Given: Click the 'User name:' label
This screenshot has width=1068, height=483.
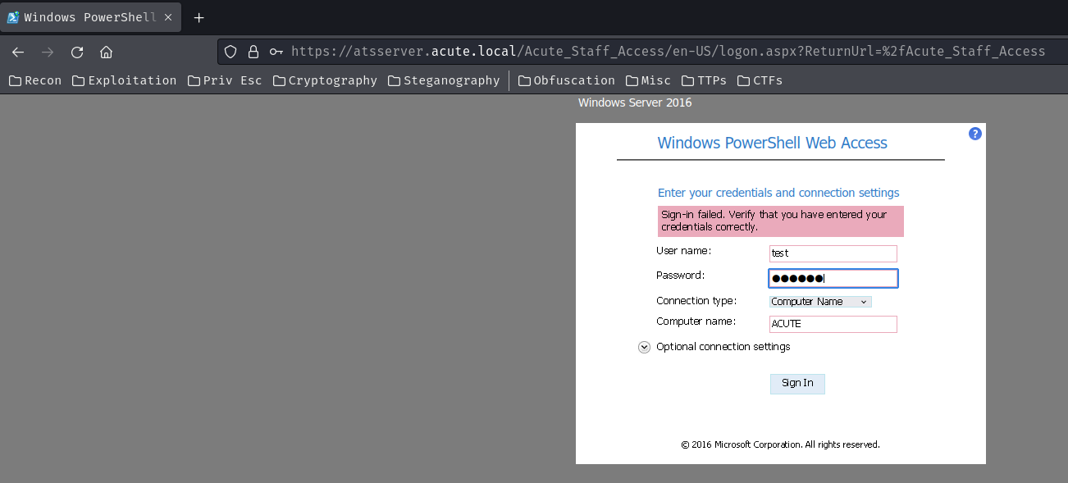Looking at the screenshot, I should [x=684, y=250].
